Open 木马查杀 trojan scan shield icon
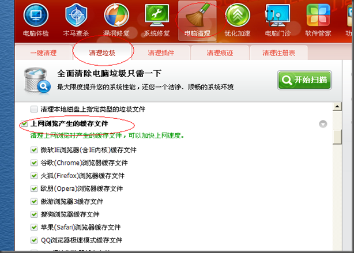This screenshot has height=253, width=354. (x=76, y=20)
